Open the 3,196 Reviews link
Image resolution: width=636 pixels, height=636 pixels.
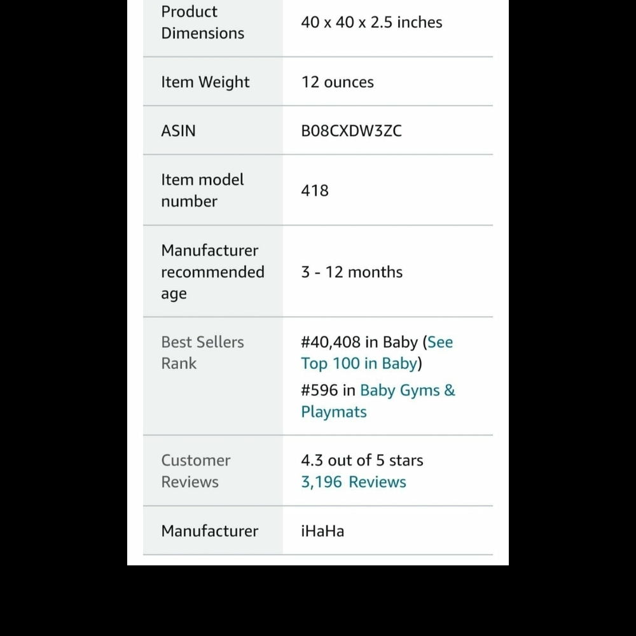tap(353, 482)
